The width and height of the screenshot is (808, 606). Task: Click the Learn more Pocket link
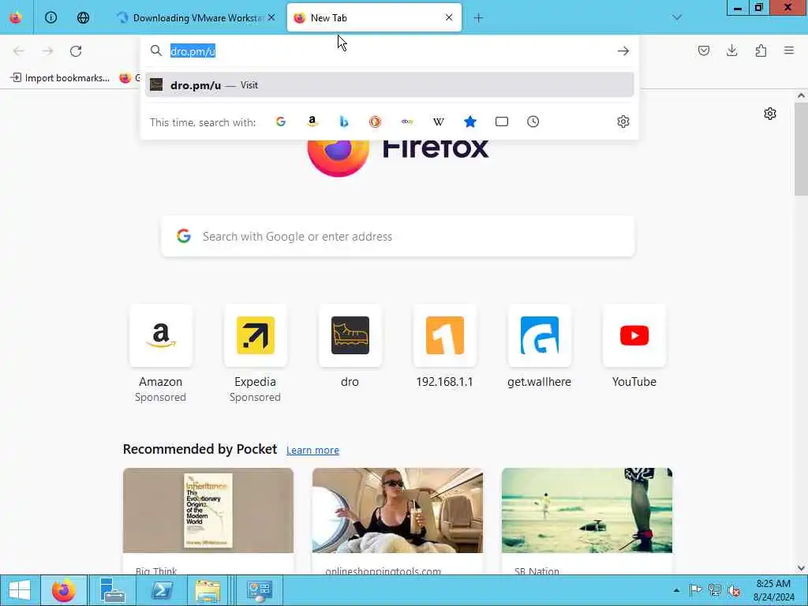tap(312, 450)
